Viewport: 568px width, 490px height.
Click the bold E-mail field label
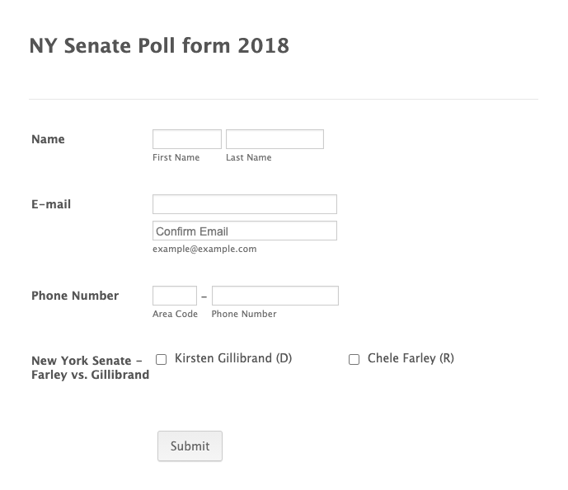click(51, 204)
